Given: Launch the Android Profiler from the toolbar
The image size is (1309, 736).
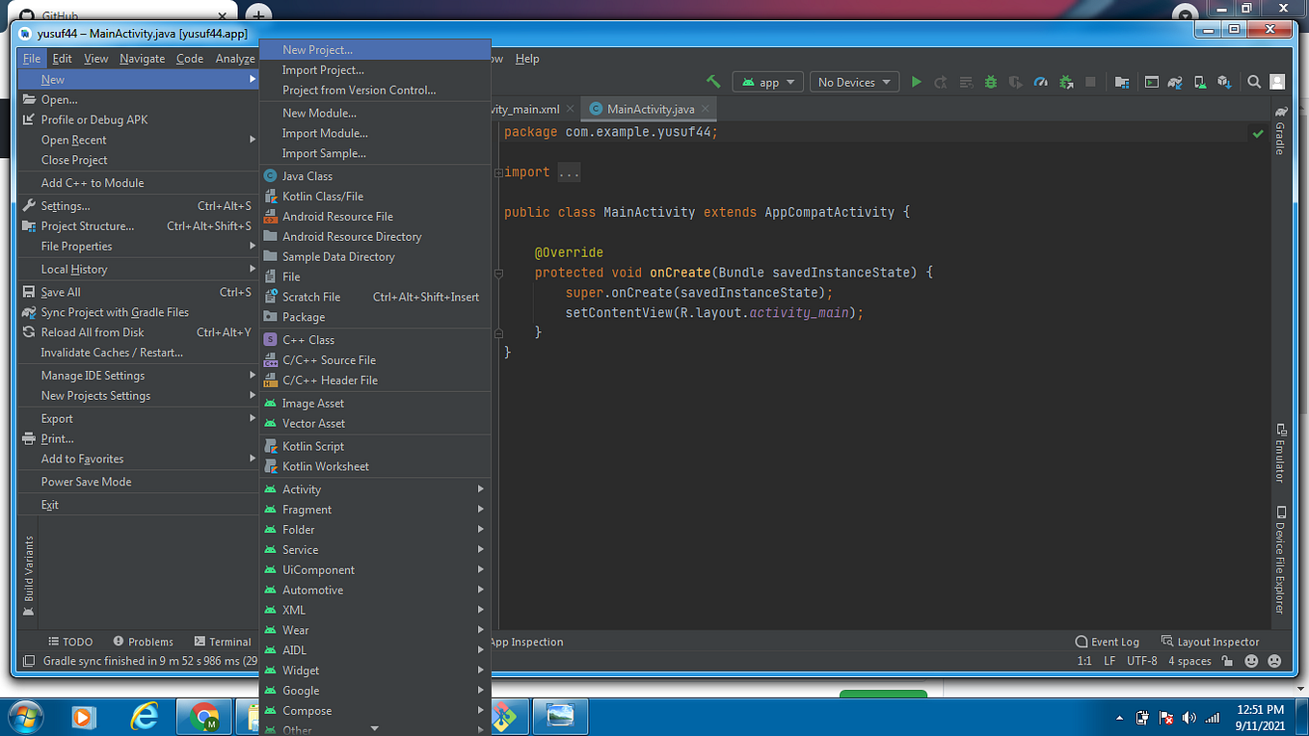Looking at the screenshot, I should point(1041,82).
